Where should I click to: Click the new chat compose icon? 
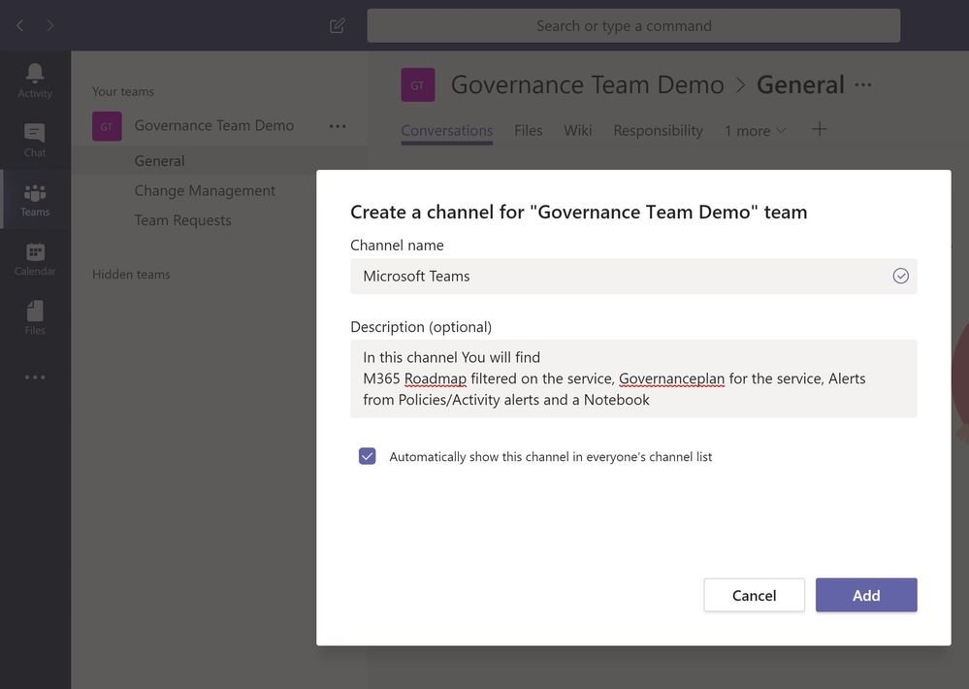(338, 25)
